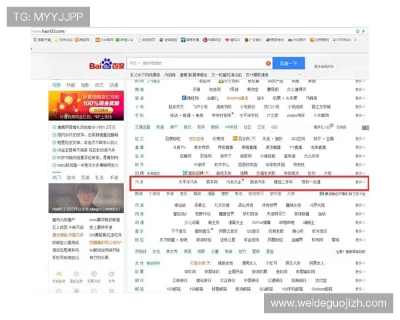Open the 千千音乐 link
Viewport: 400px width, 320px height.
click(x=179, y=231)
